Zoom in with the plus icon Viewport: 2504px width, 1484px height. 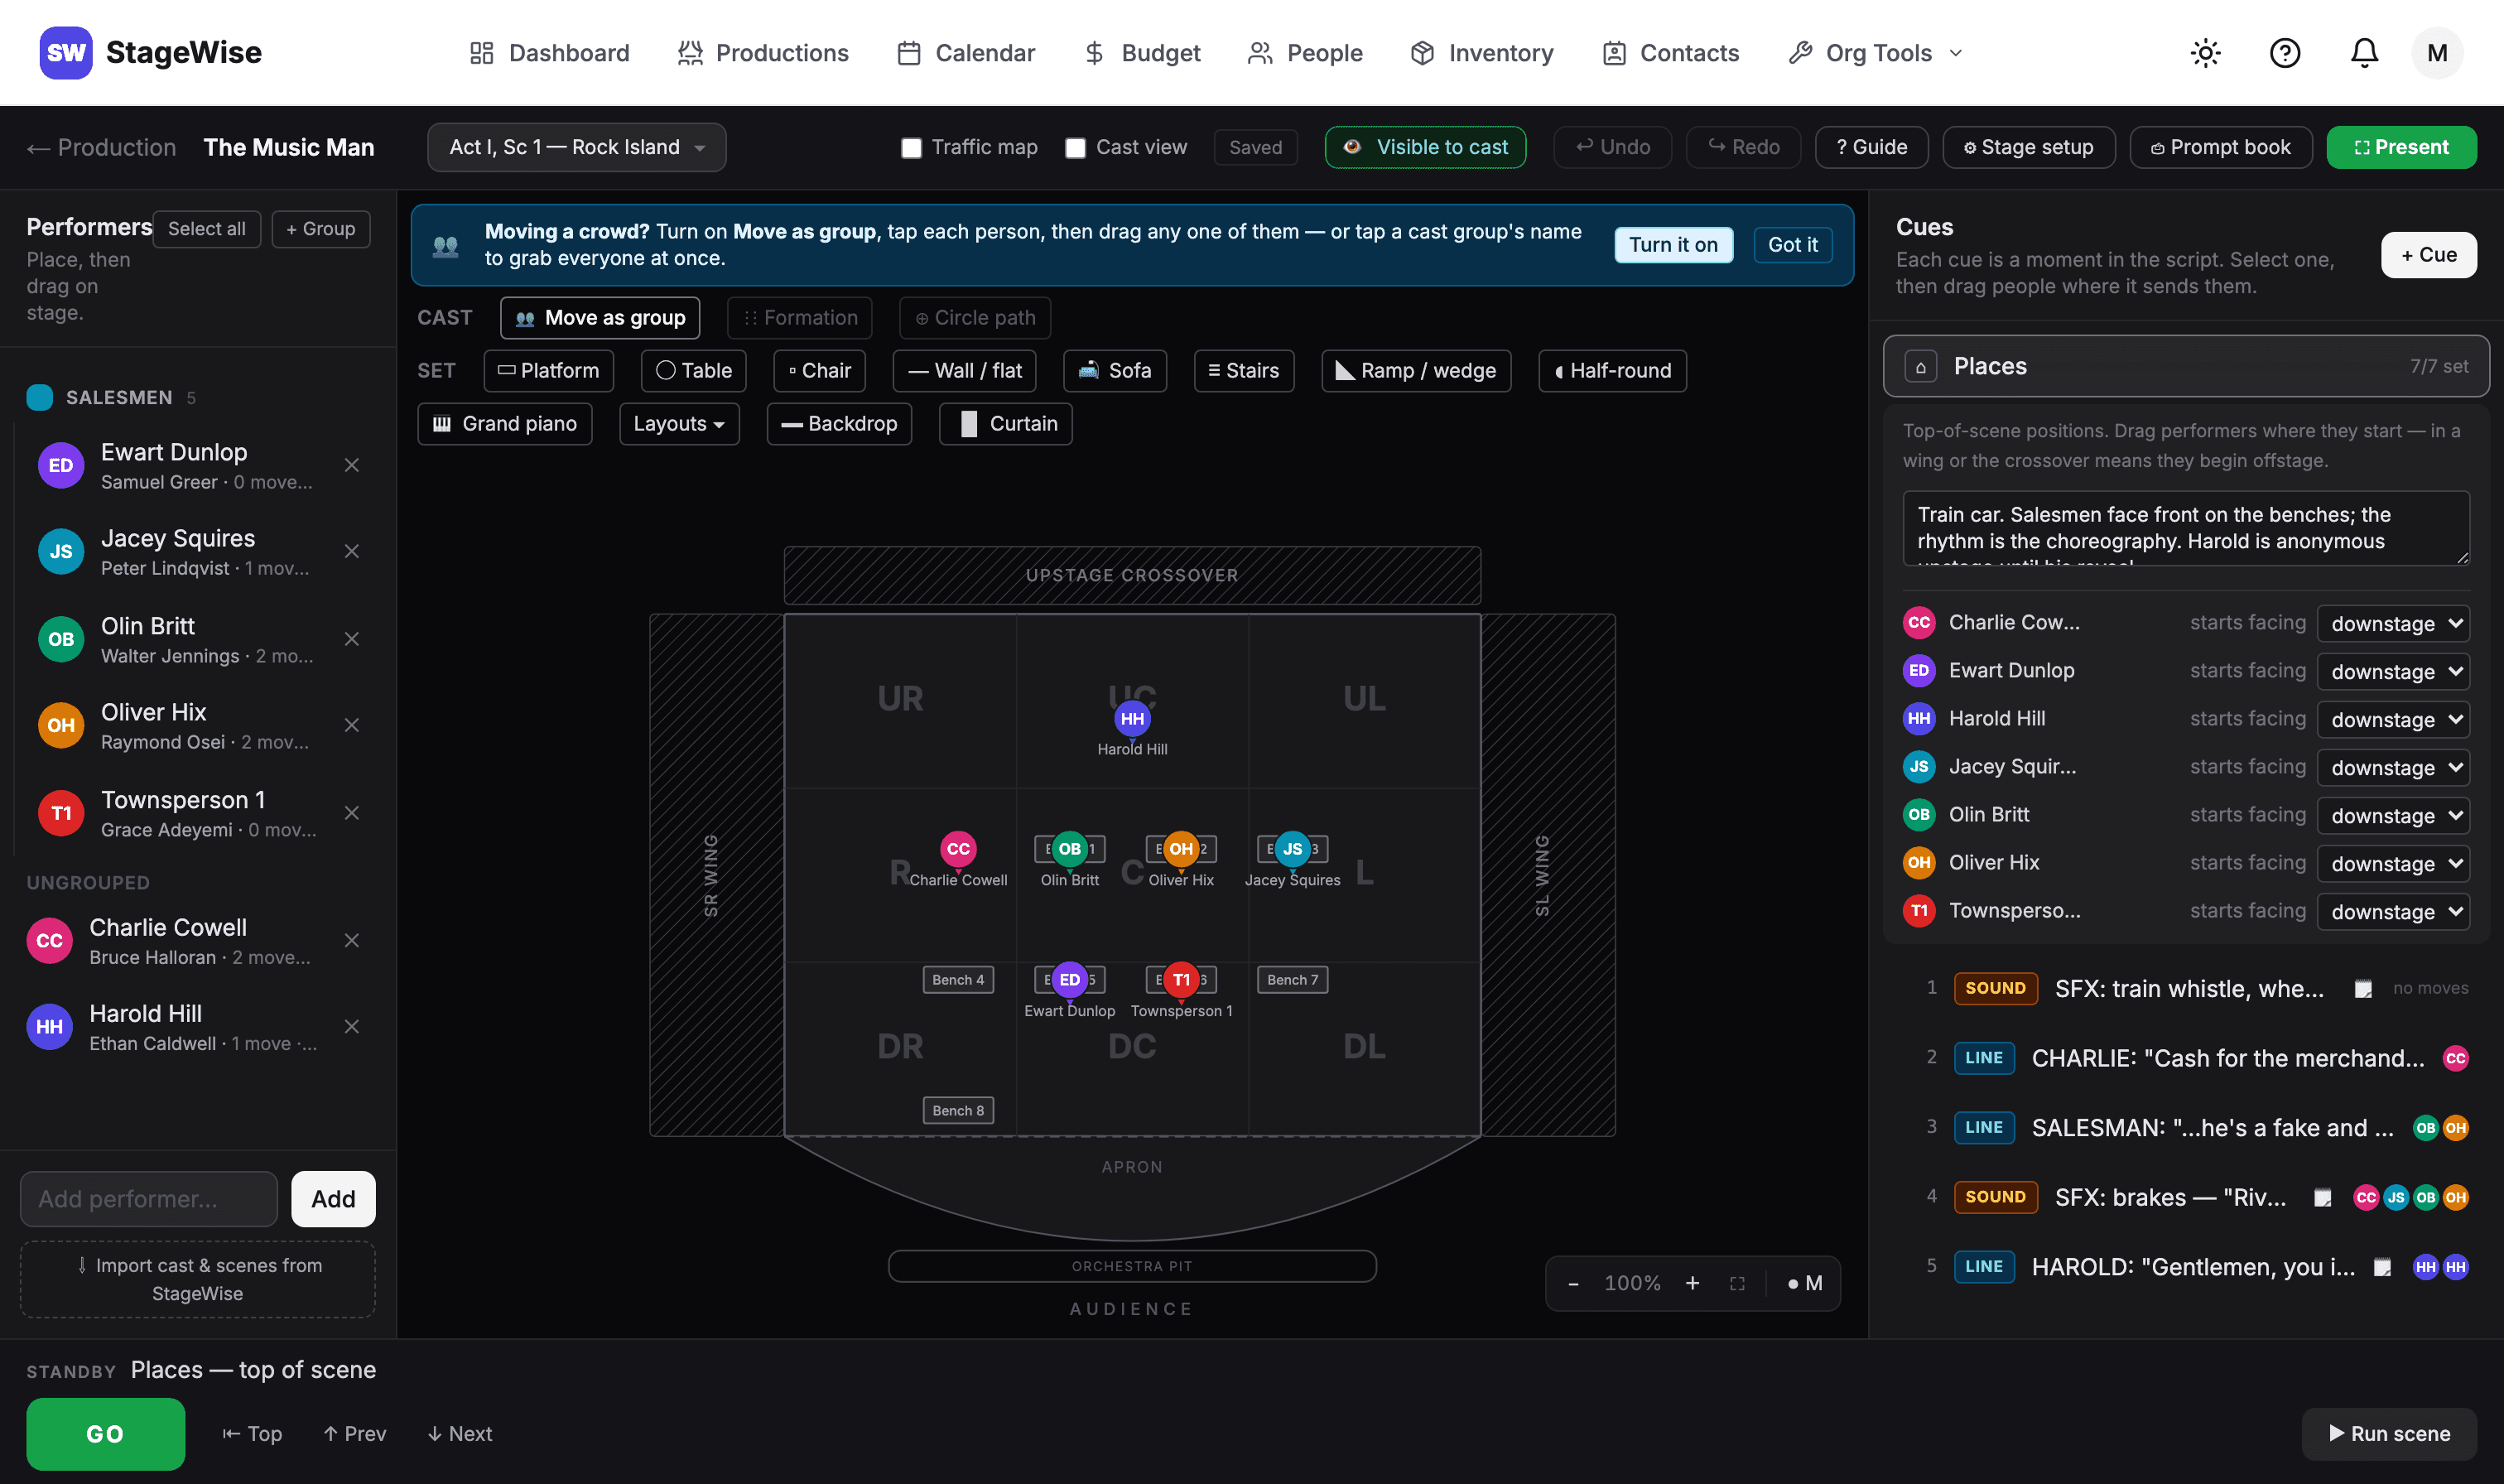coord(1693,1283)
